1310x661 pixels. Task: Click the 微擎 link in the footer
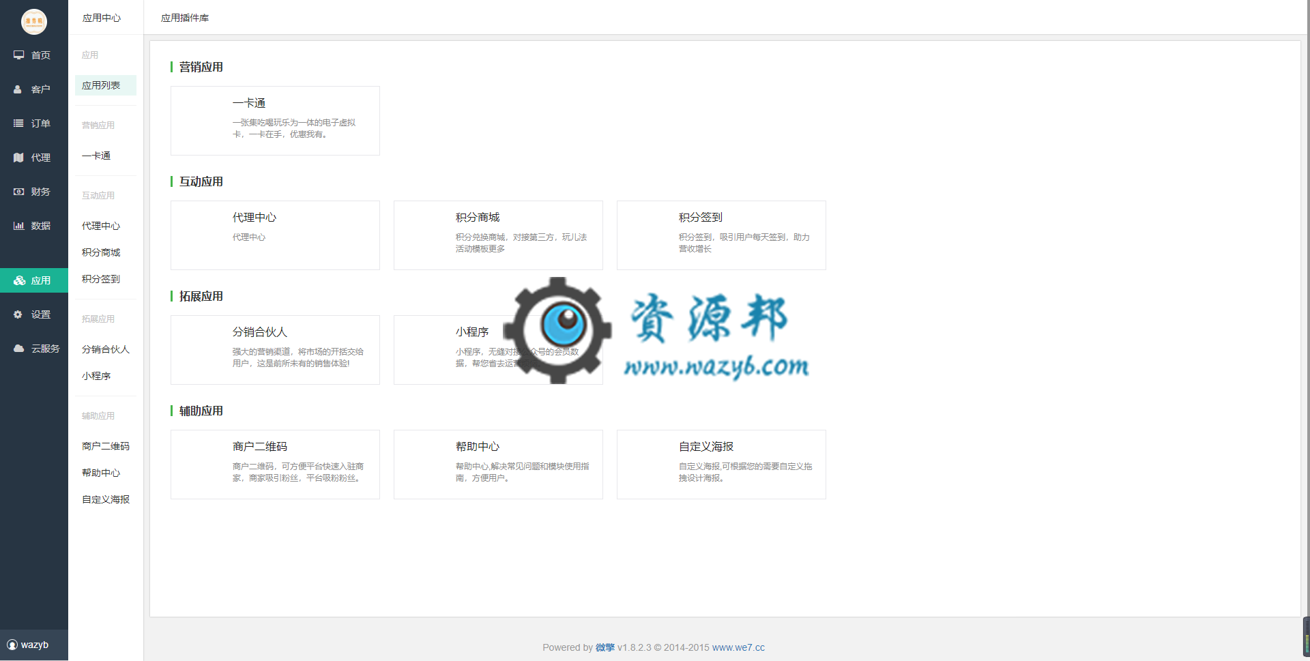pyautogui.click(x=605, y=647)
